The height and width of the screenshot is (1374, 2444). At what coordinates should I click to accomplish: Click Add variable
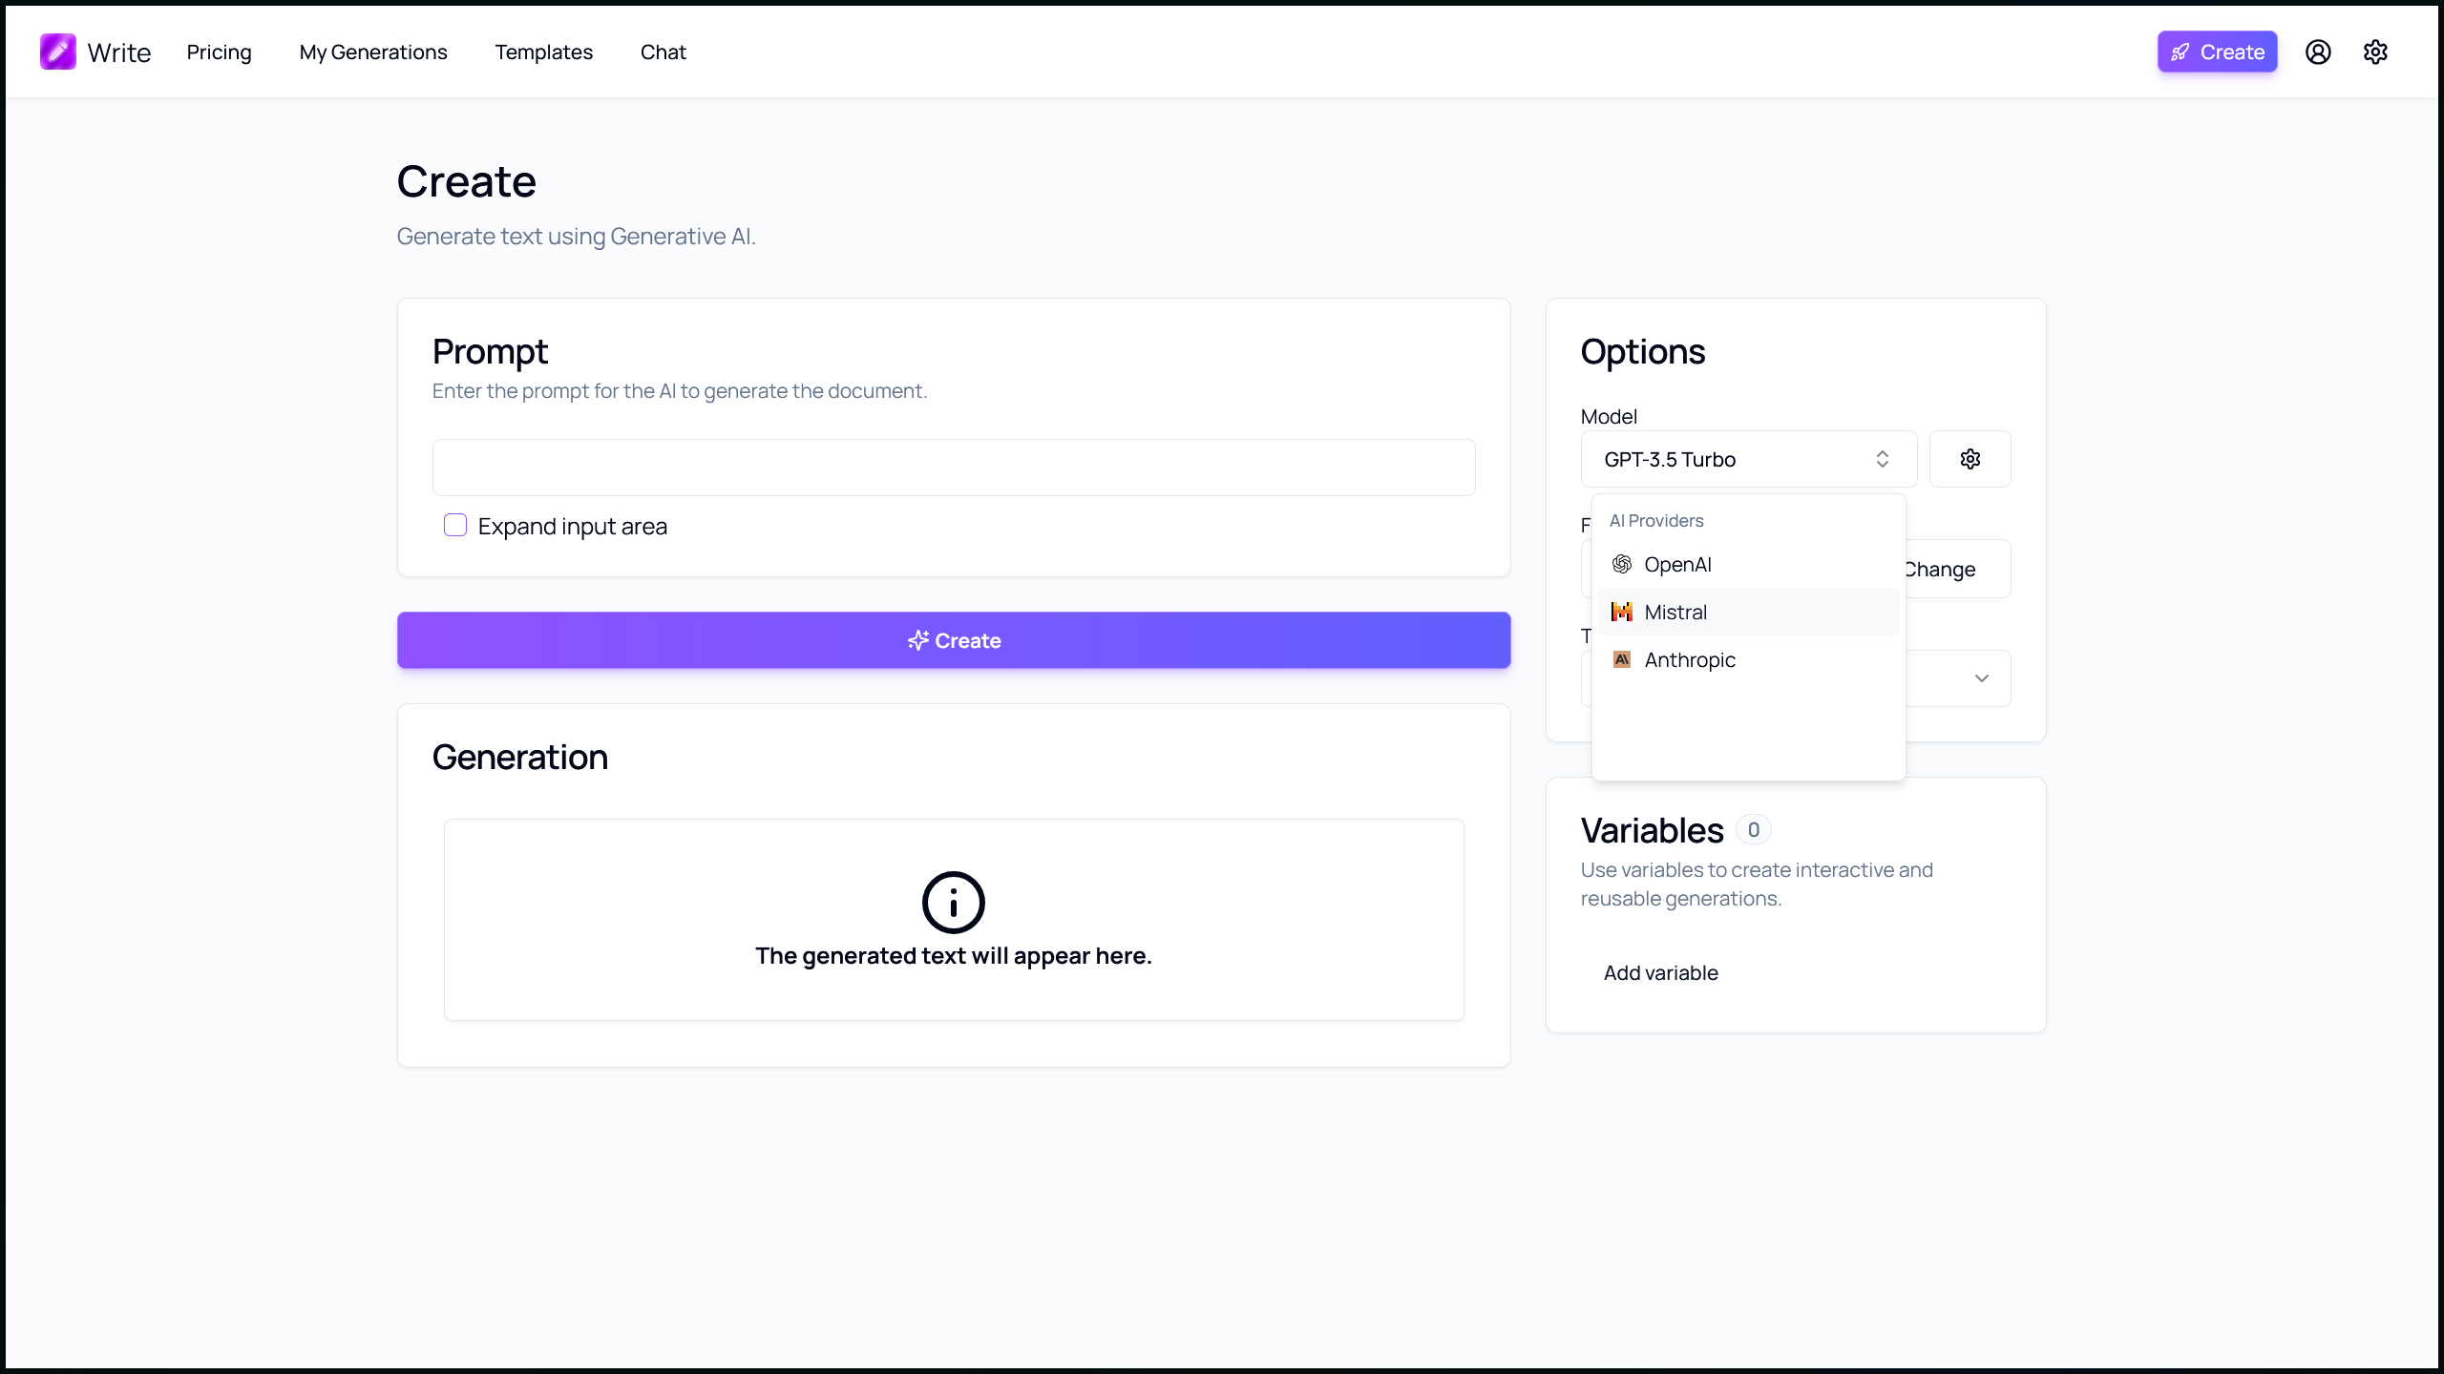click(x=1660, y=972)
